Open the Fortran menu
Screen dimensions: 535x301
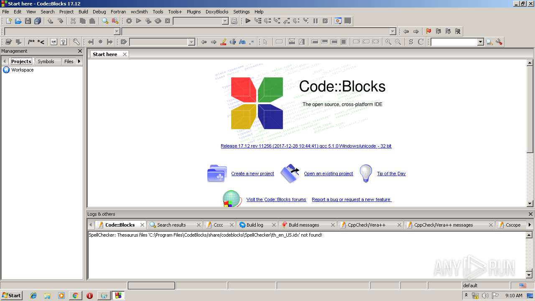(118, 12)
